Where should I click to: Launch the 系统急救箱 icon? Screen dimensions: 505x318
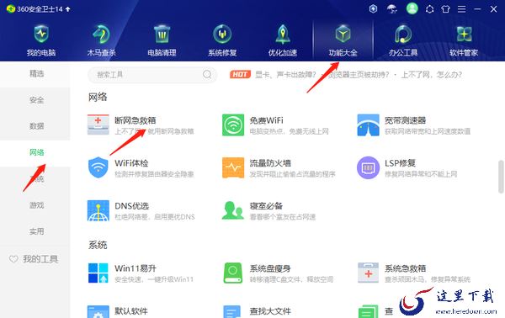click(368, 273)
